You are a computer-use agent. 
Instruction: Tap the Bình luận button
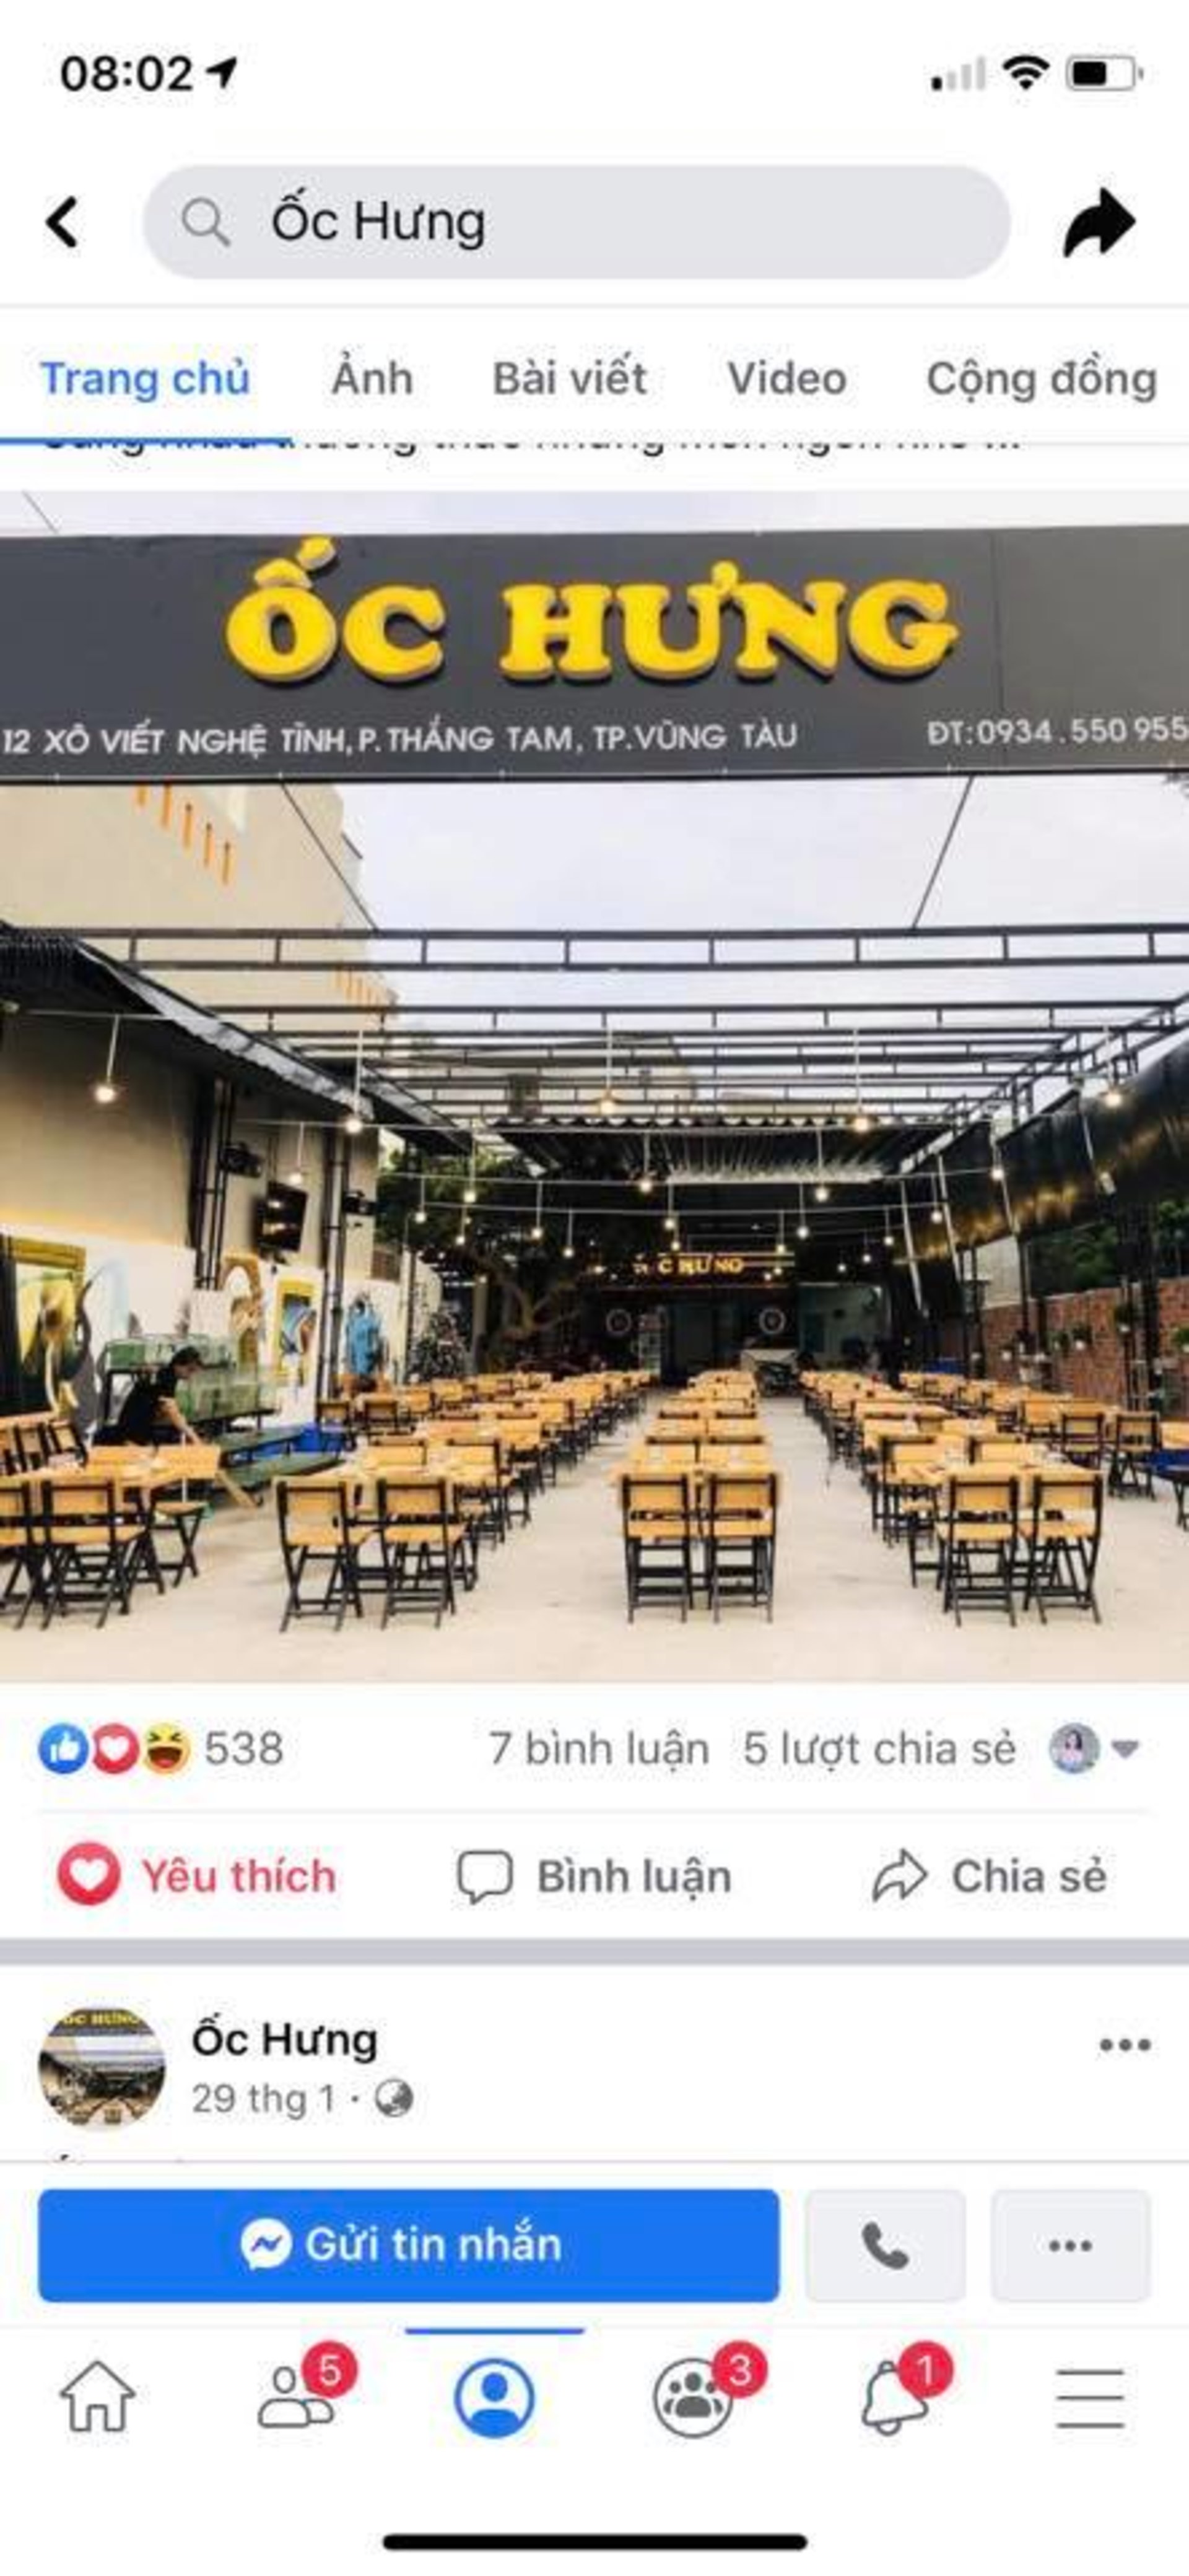(x=595, y=1876)
